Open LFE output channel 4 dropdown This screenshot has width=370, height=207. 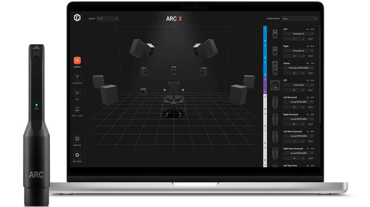(294, 90)
